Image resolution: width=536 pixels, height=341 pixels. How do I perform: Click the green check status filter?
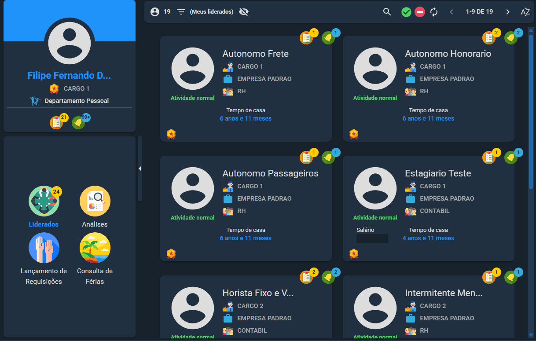[406, 12]
